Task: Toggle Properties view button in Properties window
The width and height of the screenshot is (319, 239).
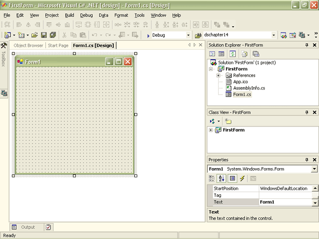Action: click(x=233, y=178)
